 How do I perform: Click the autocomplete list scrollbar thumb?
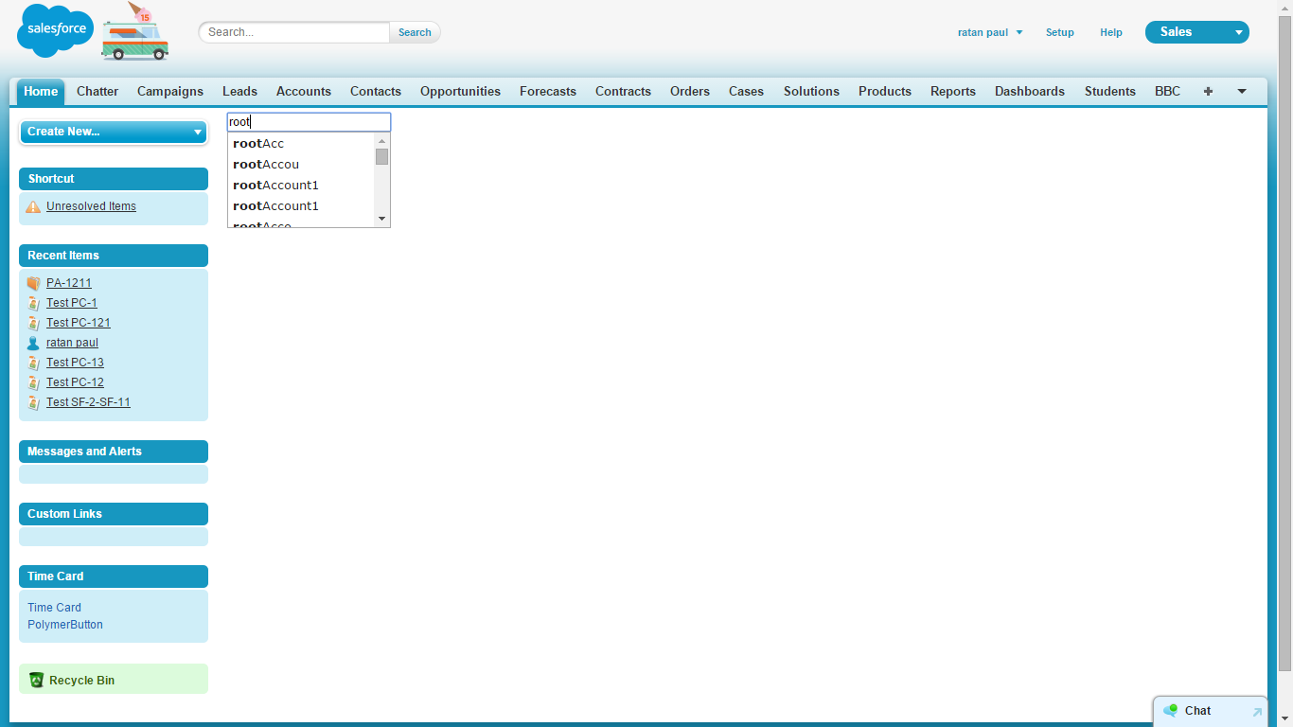point(381,156)
